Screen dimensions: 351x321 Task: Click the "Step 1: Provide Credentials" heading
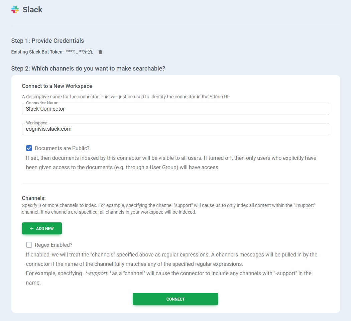click(x=47, y=41)
